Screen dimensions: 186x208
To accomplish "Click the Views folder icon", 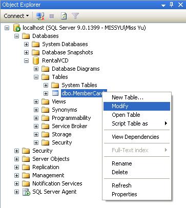I will 46,101.
